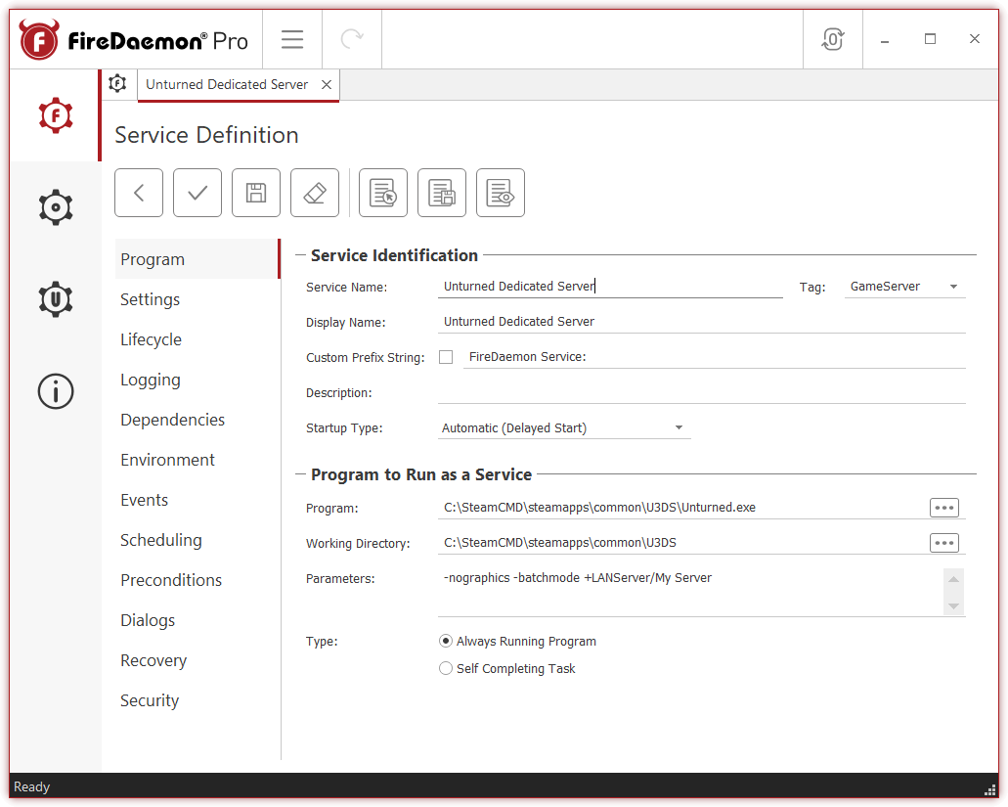Image resolution: width=1008 pixels, height=807 pixels.
Task: Go to the Settings section
Action: (197, 299)
